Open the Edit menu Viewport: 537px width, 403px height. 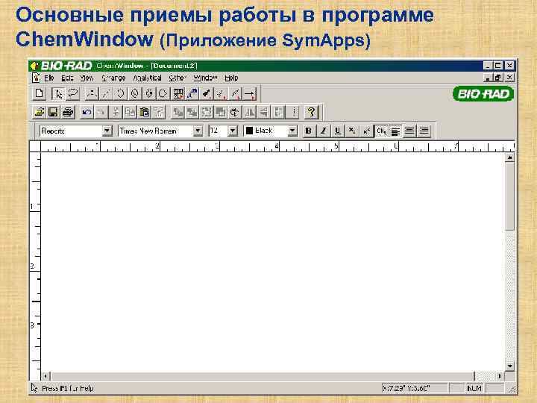click(67, 78)
